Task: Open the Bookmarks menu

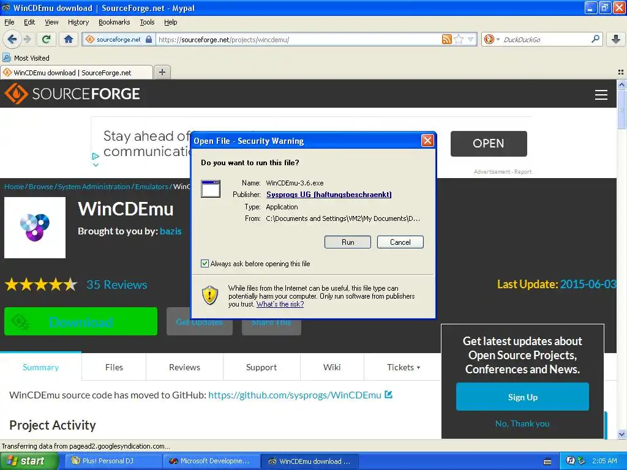Action: pos(115,22)
